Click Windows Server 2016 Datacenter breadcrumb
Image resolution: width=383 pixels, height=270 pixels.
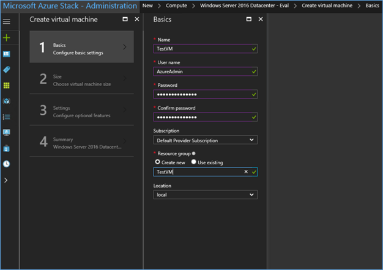point(244,5)
